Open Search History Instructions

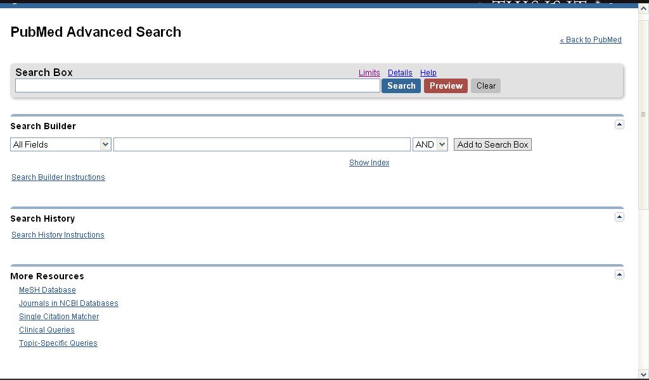58,235
